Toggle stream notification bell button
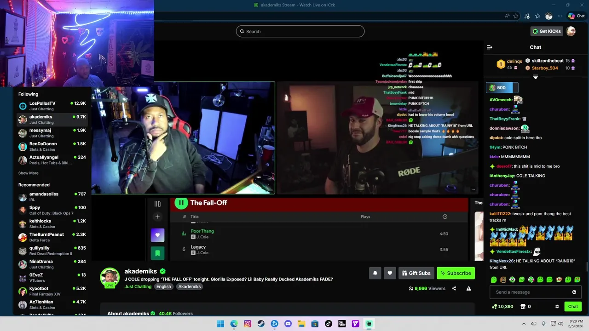The height and width of the screenshot is (331, 589). click(x=375, y=273)
